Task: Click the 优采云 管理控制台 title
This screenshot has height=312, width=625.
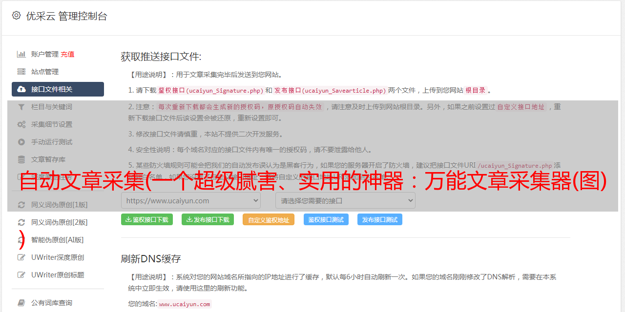Action: point(67,16)
